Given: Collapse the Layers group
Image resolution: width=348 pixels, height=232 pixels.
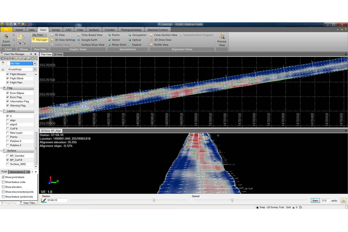Looking at the screenshot, I should 1,111.
